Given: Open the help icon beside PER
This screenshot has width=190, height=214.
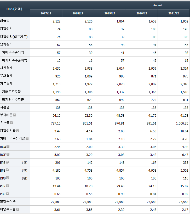Looking at the screenshot, I should pos(8,185).
